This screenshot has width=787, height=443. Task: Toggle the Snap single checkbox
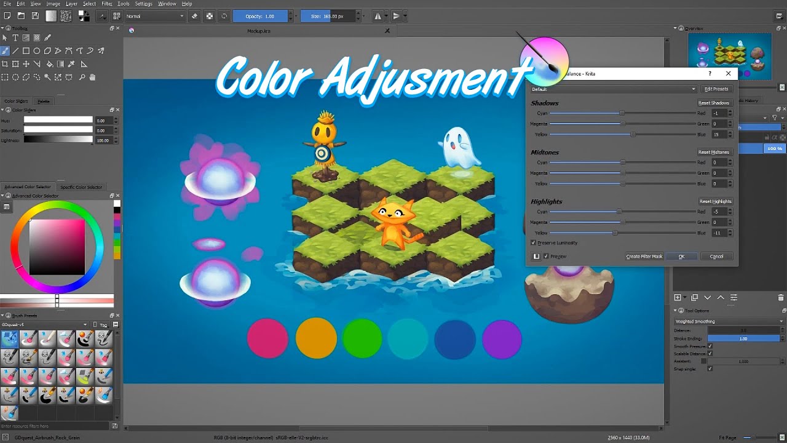click(710, 369)
